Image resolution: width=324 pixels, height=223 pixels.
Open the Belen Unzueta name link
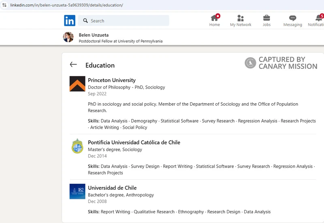click(x=94, y=35)
